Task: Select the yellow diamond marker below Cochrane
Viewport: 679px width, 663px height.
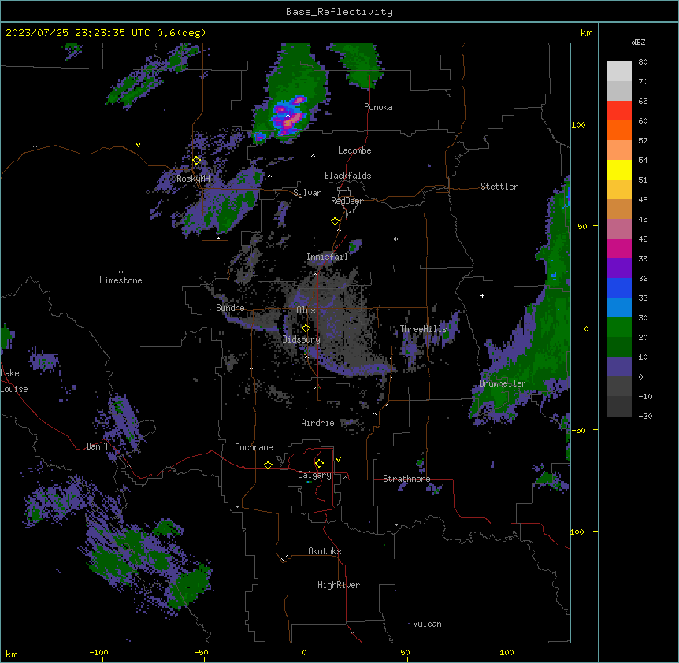Action: pyautogui.click(x=268, y=465)
